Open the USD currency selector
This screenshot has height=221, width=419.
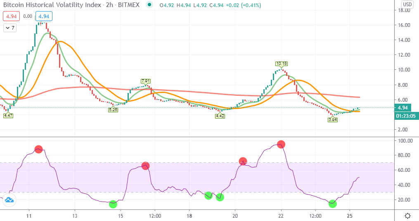point(407,4)
